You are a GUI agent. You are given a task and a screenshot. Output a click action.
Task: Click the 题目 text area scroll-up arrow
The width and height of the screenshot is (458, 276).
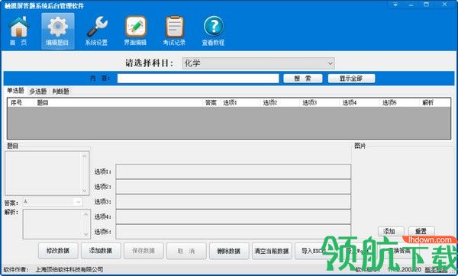[85, 156]
